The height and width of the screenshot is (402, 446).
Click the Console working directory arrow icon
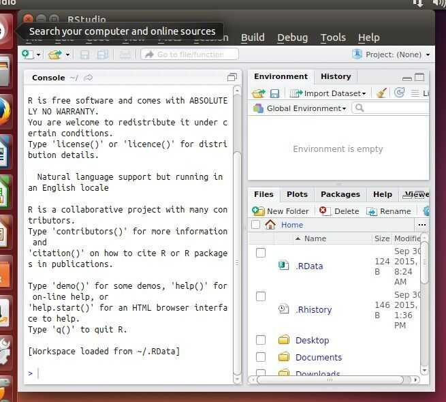tap(88, 78)
